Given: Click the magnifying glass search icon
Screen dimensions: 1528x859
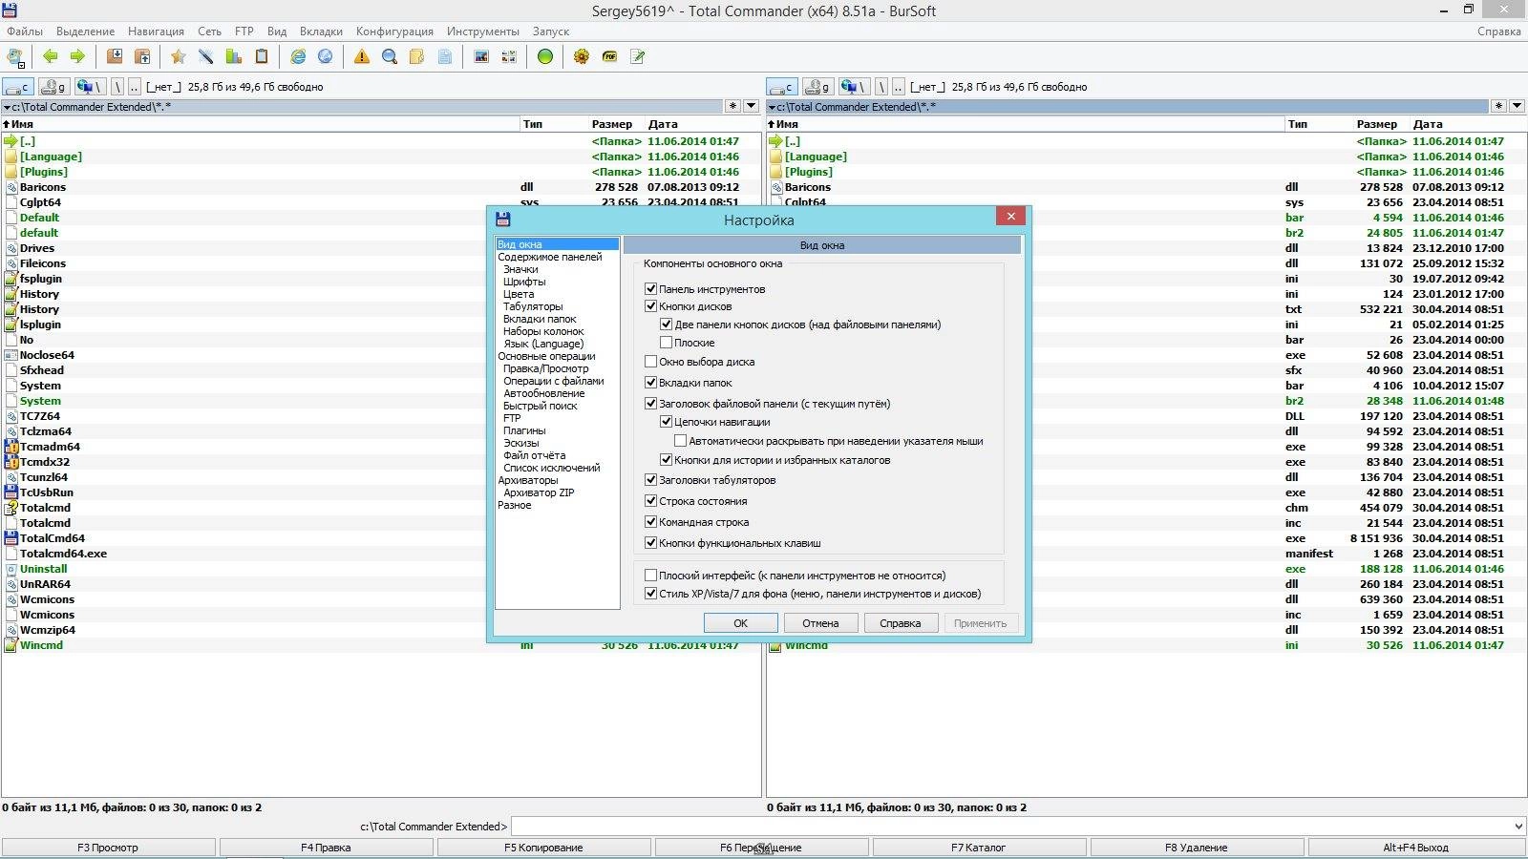Looking at the screenshot, I should (x=390, y=56).
